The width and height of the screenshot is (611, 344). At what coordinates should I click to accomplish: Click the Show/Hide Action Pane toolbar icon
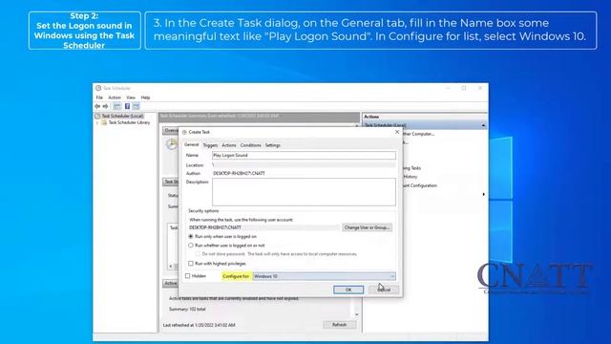(136, 106)
